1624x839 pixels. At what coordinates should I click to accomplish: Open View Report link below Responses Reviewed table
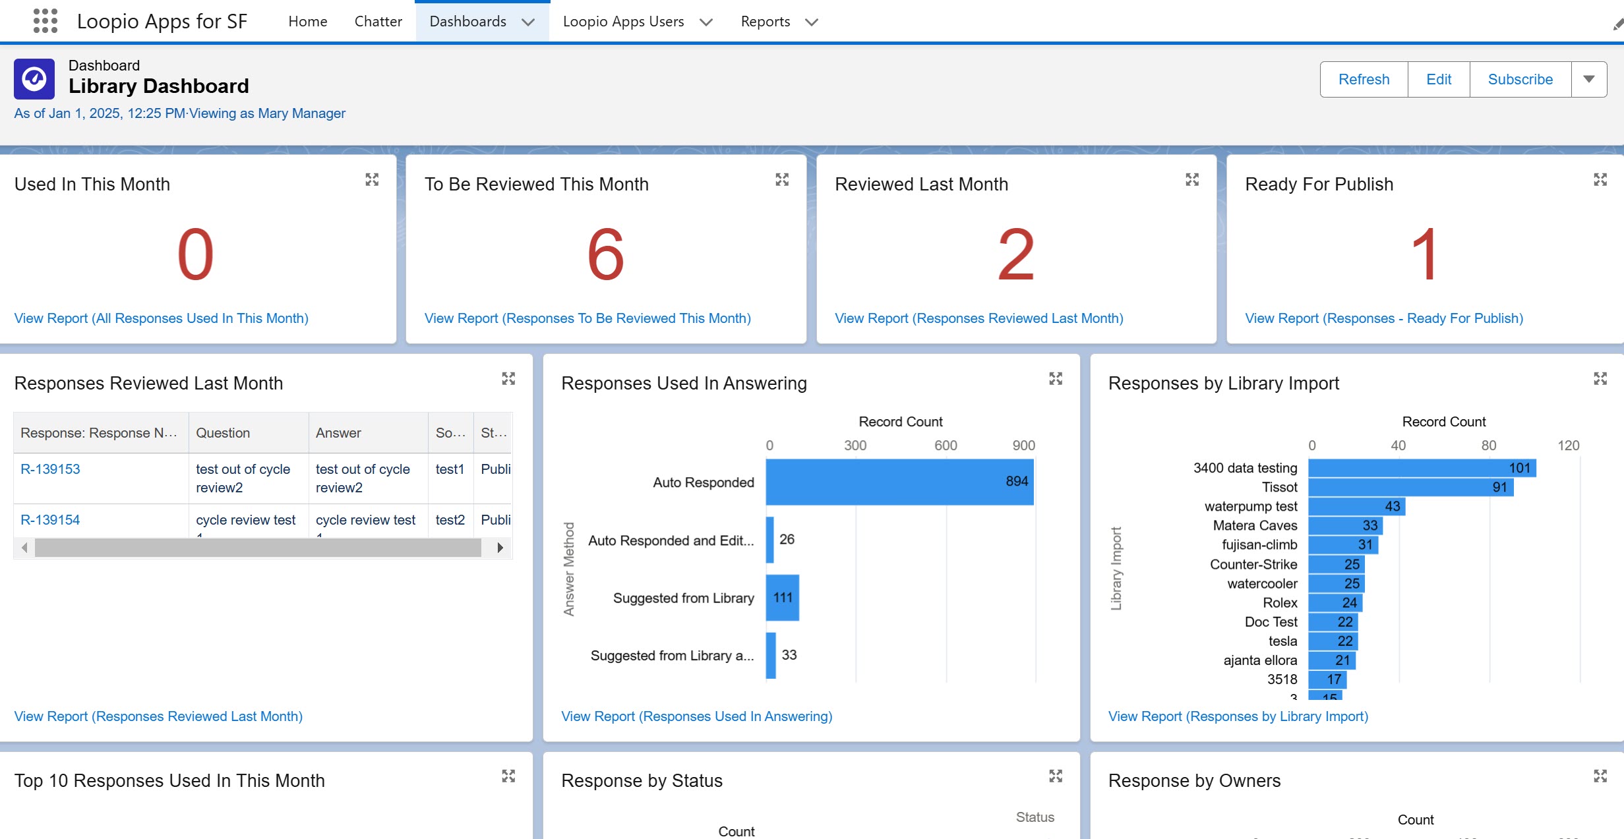click(158, 716)
